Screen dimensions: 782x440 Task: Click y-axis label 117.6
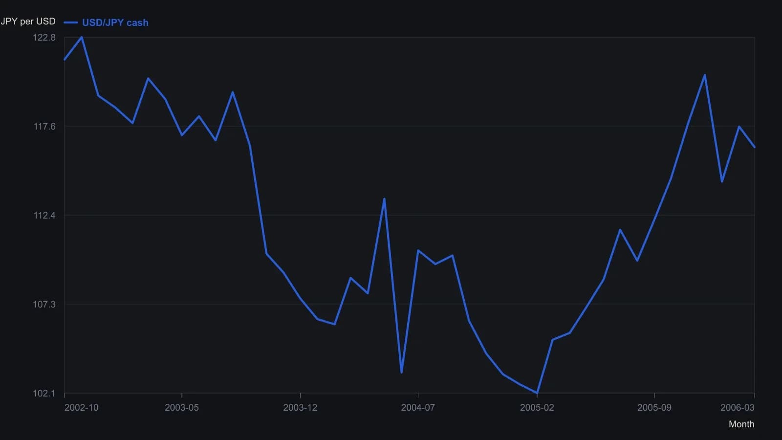pyautogui.click(x=44, y=127)
